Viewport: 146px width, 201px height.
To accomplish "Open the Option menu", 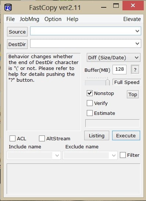I will coord(53,19).
